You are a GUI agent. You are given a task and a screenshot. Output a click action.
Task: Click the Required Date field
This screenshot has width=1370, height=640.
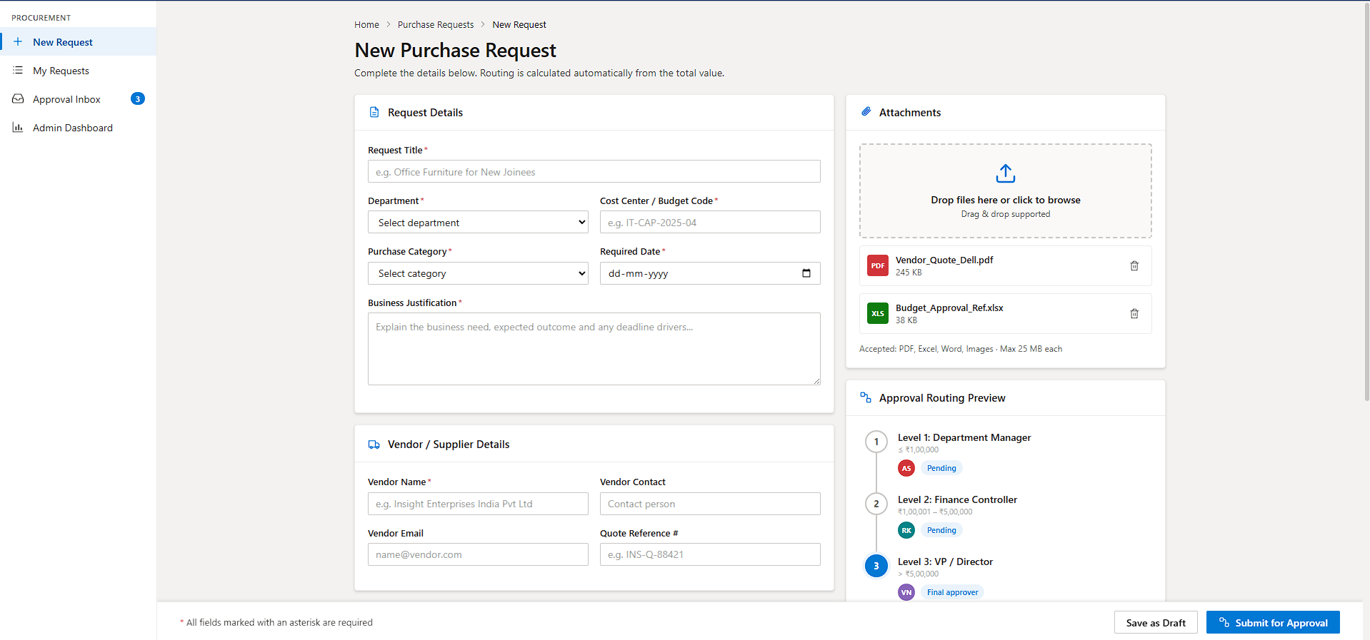[710, 273]
